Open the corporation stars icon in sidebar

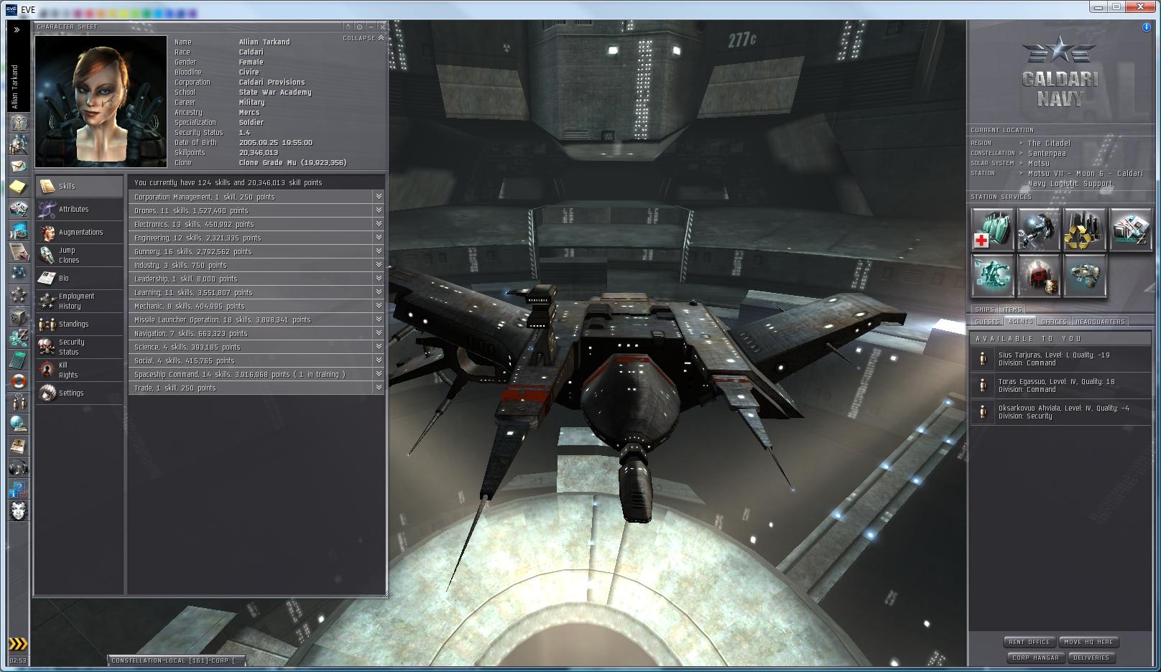coord(19,295)
